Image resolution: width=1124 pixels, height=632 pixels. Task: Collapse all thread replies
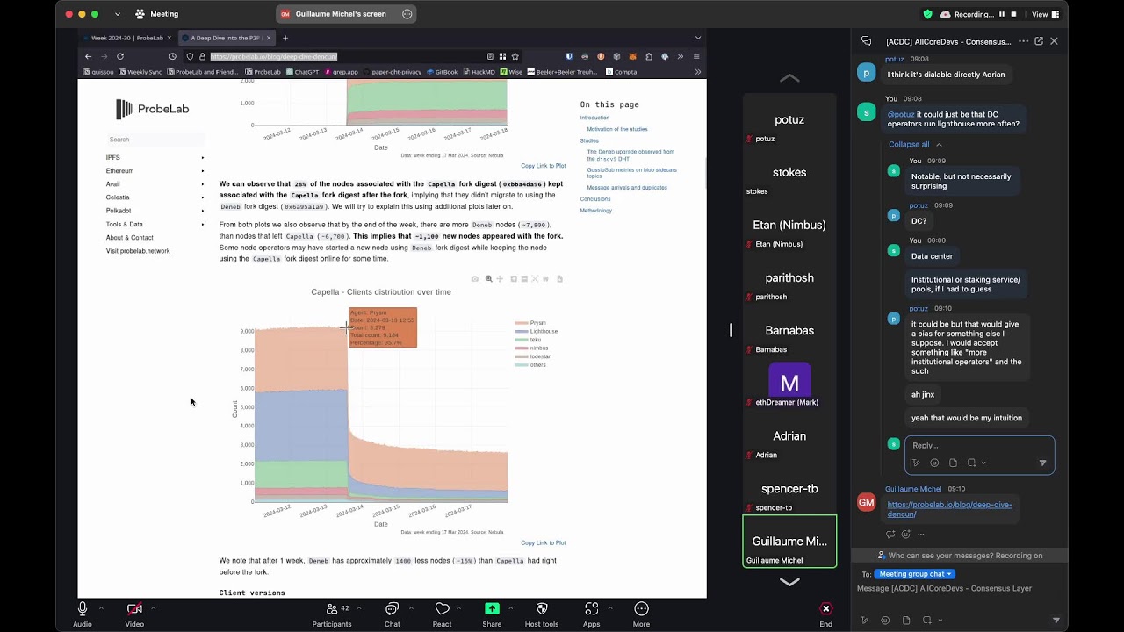tap(915, 145)
